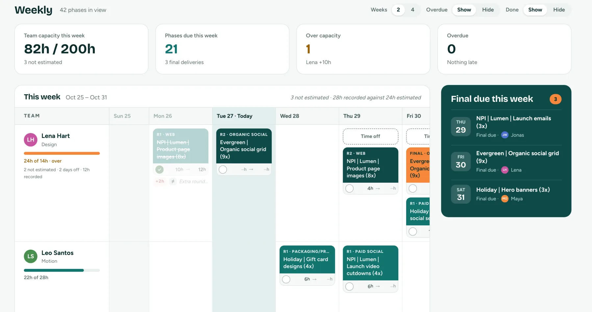592x312 pixels.
Task: Click the FRI 30 date badge
Action: click(461, 161)
